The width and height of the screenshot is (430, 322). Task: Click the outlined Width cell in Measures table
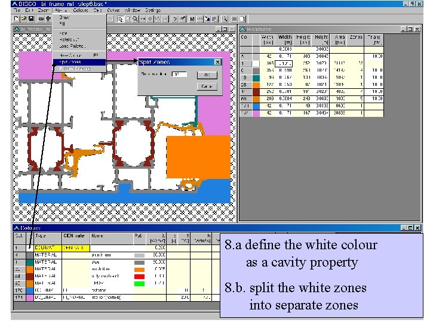point(284,64)
